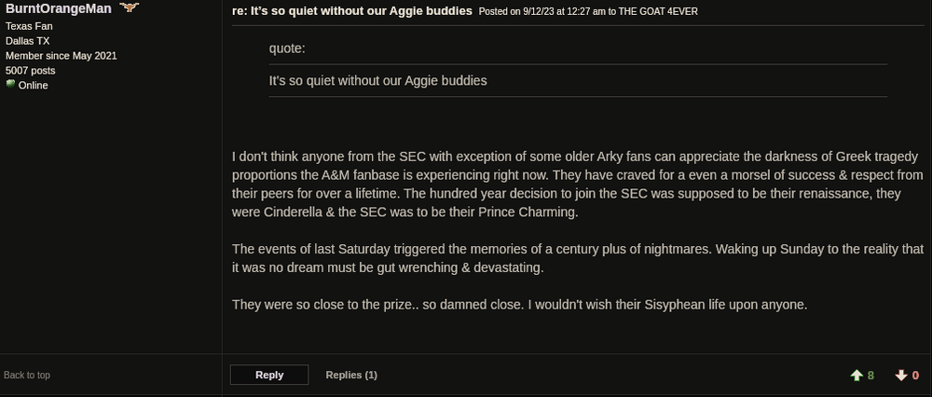
Task: Click the "quote:" label
Action: click(287, 48)
